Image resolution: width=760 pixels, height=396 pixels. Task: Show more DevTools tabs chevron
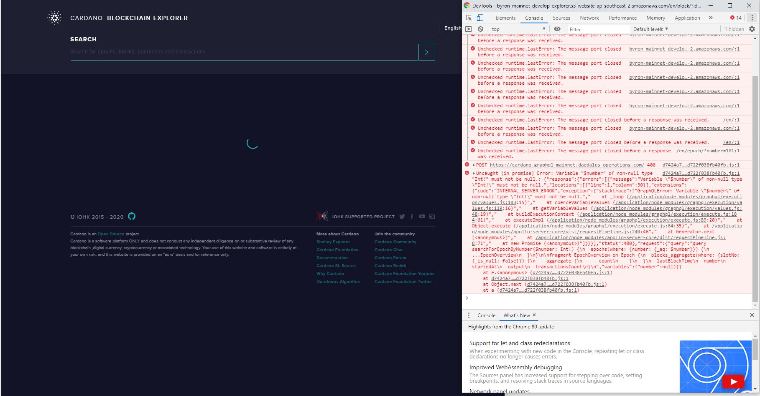pyautogui.click(x=711, y=18)
